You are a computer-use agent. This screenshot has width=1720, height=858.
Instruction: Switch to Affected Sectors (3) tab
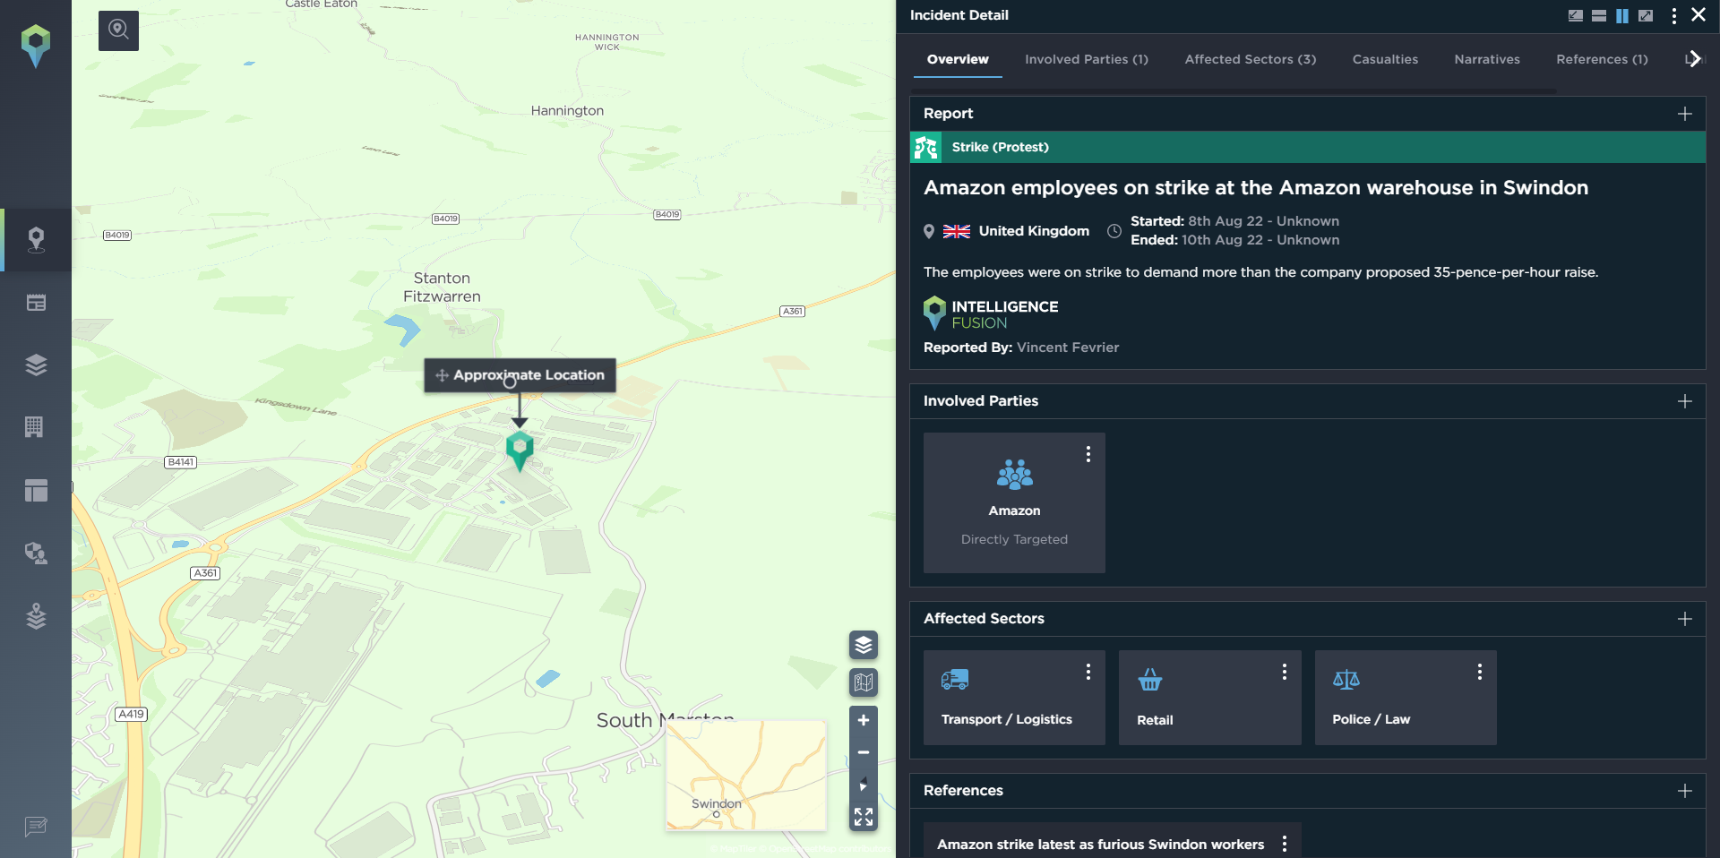pos(1251,59)
